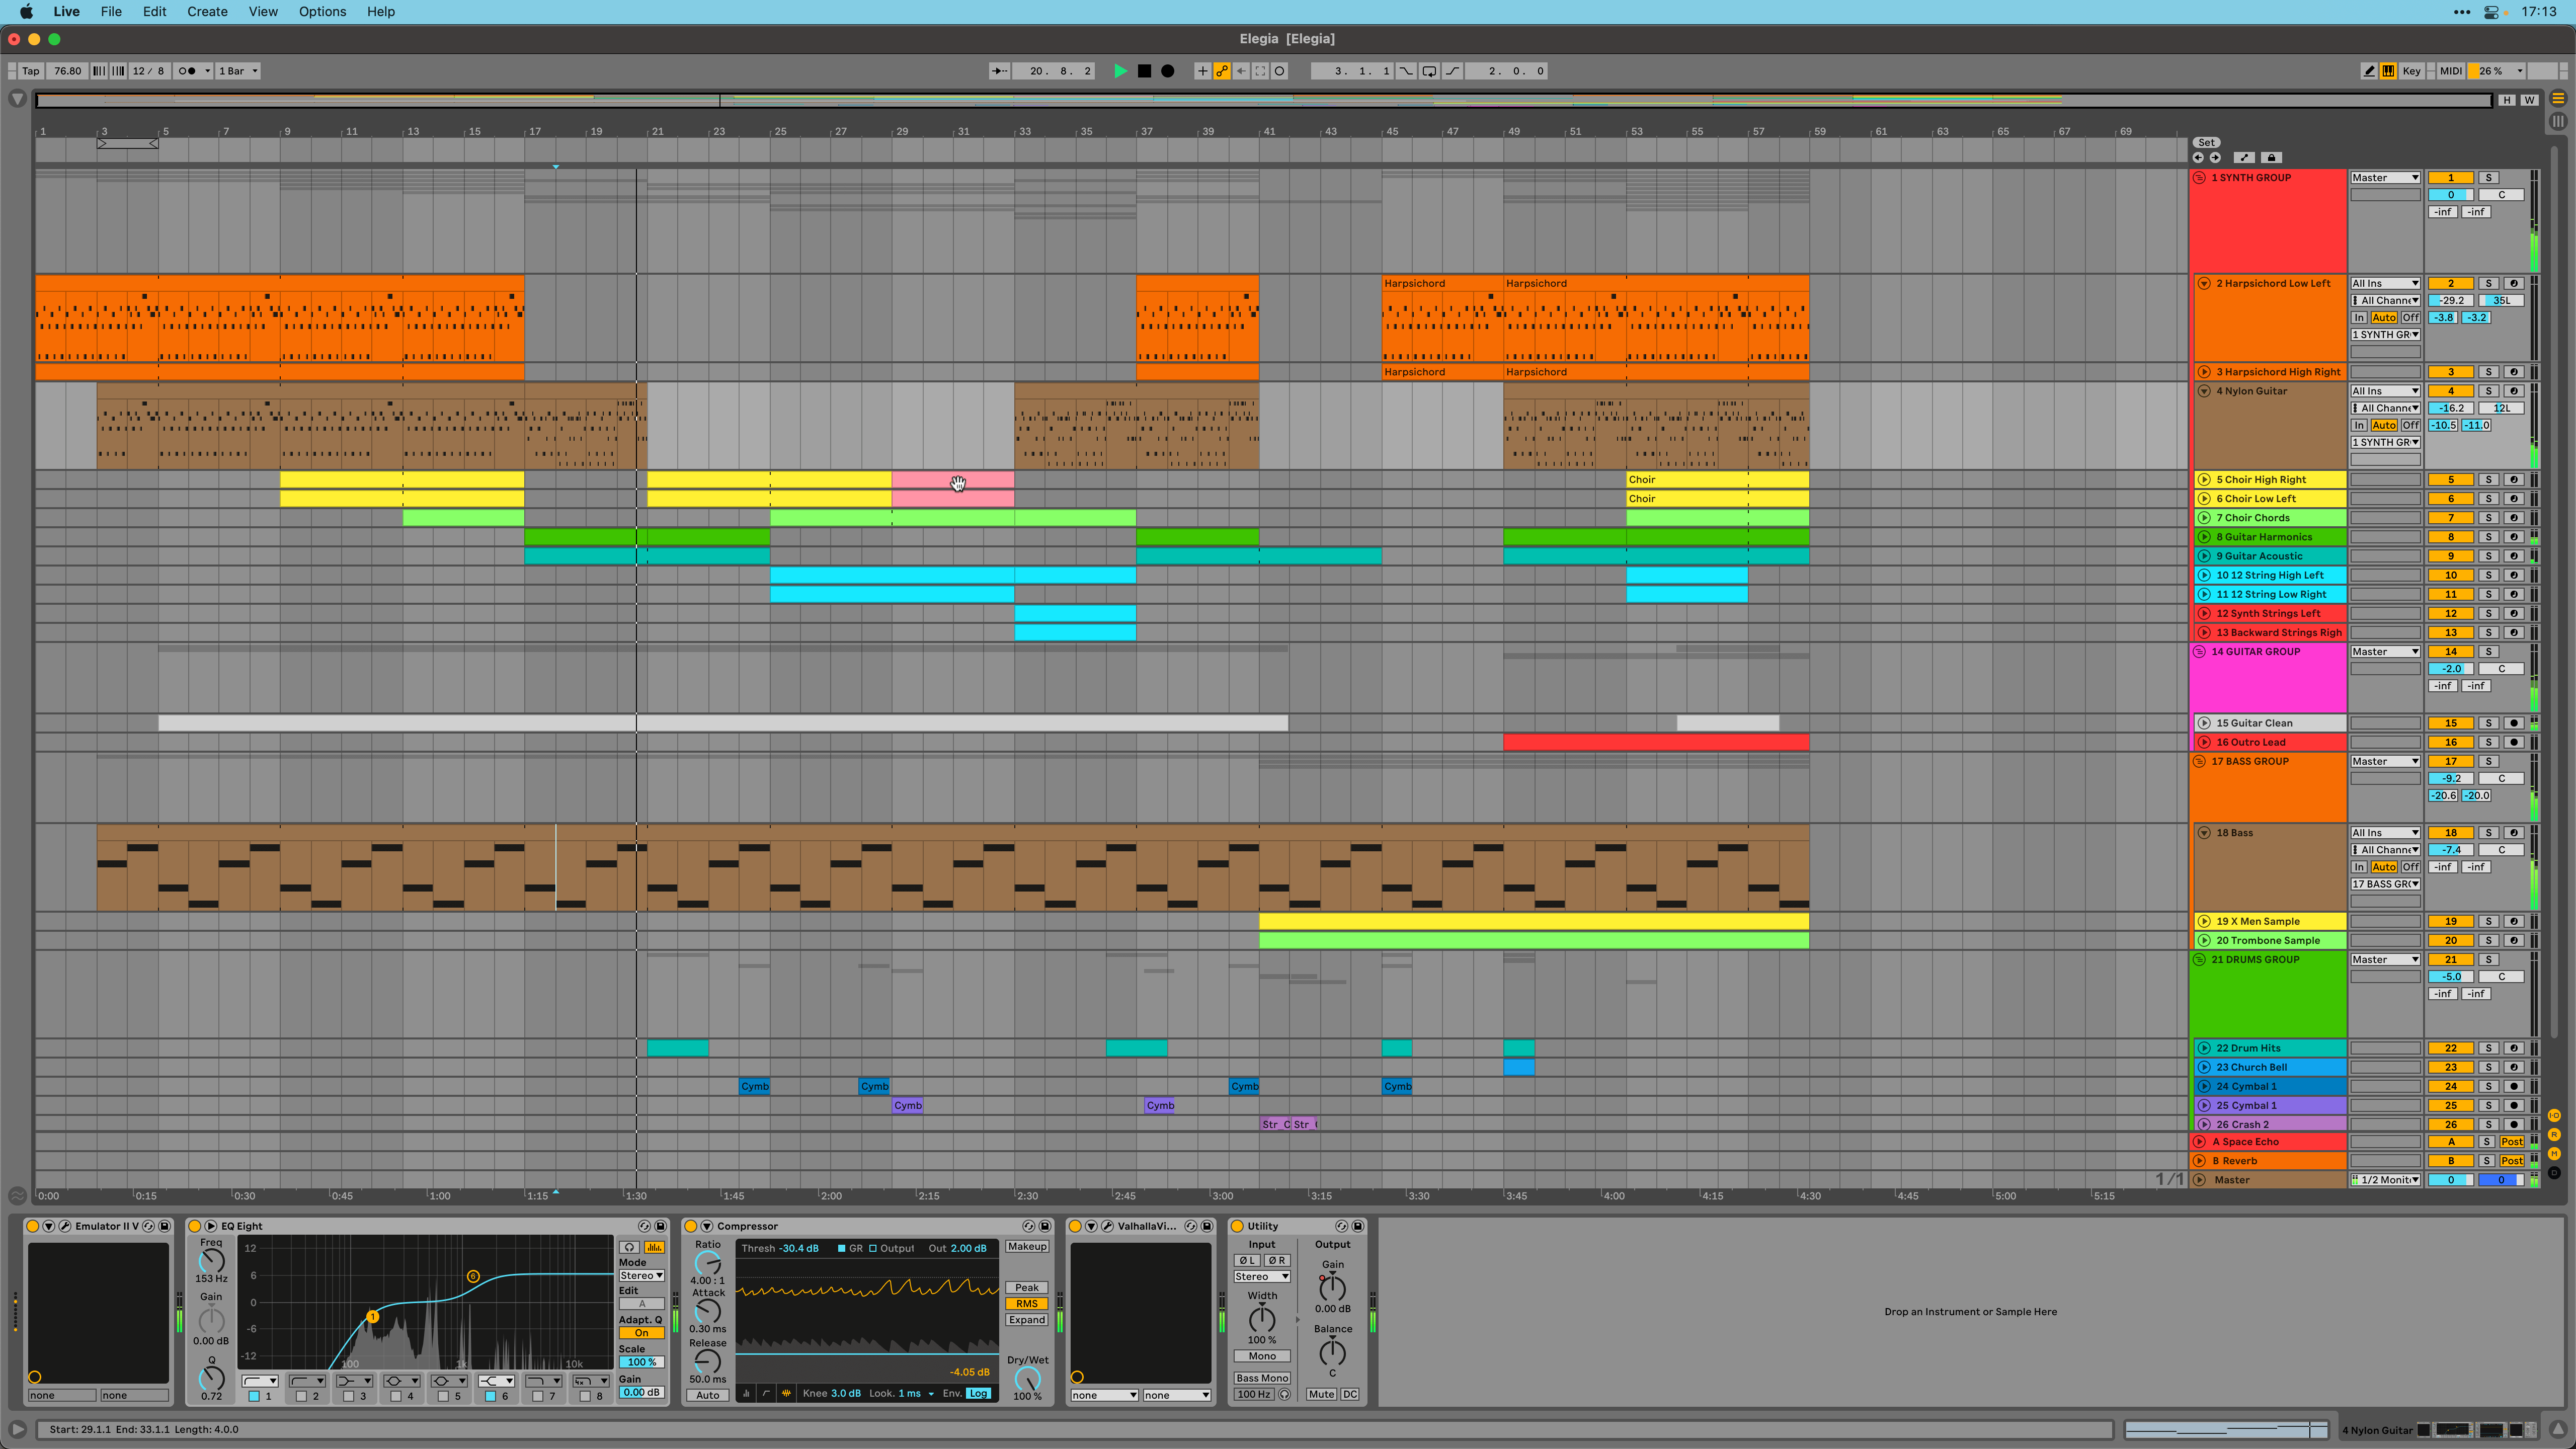
Task: Toggle Computer MIDI Keyboard button
Action: coord(2388,71)
